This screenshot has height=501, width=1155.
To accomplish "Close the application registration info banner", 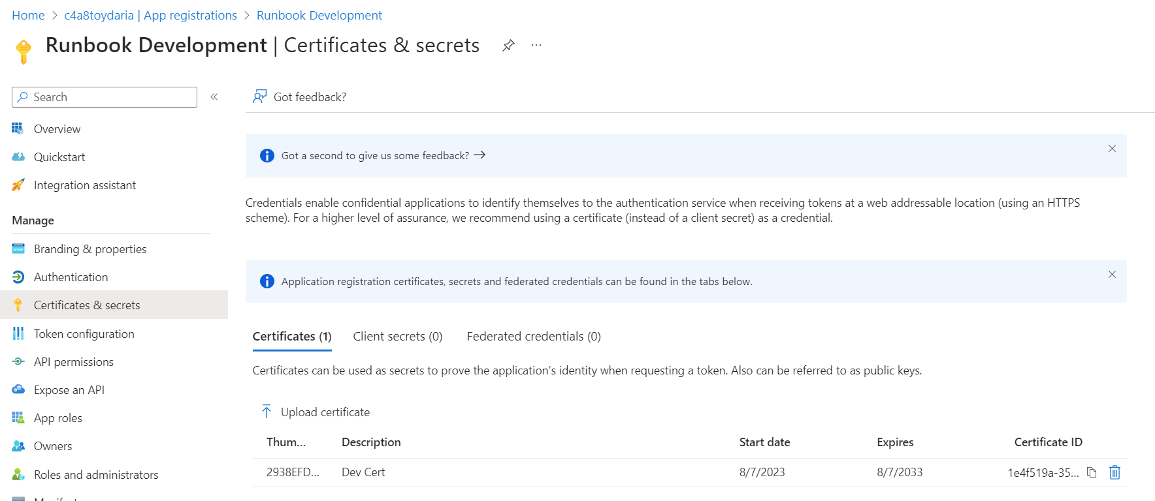I will 1112,275.
